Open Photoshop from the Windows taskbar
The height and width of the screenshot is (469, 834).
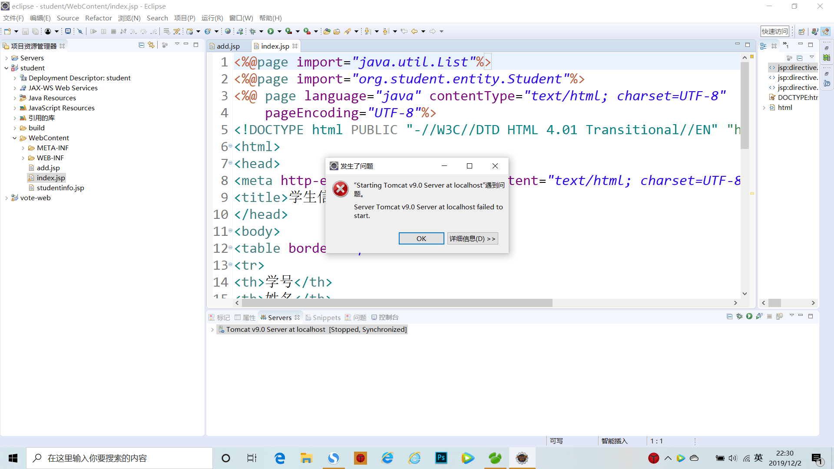[441, 458]
